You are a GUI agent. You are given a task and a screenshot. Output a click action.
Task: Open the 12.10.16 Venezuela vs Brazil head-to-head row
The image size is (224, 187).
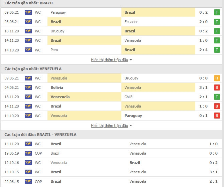112,163
